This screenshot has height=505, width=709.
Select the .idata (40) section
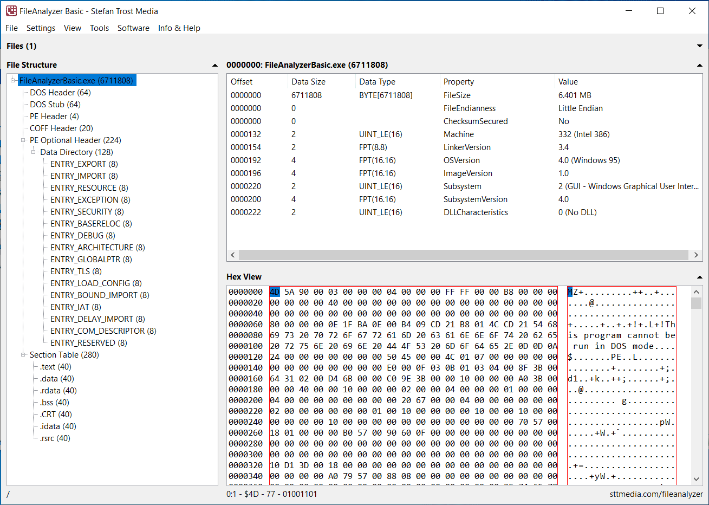pyautogui.click(x=58, y=426)
